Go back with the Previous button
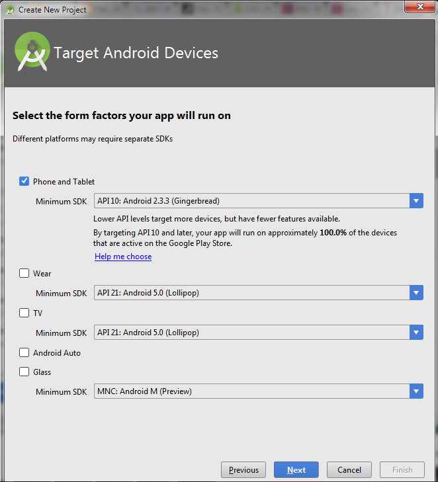This screenshot has width=438, height=482. tap(243, 470)
